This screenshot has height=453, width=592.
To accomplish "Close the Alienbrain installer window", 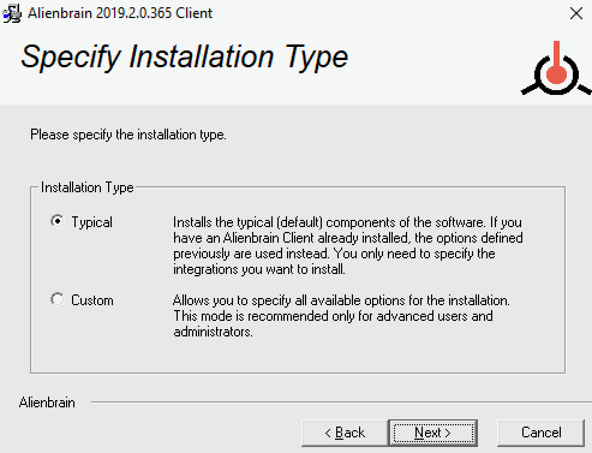I will click(x=576, y=13).
